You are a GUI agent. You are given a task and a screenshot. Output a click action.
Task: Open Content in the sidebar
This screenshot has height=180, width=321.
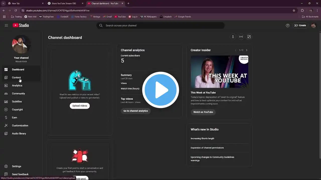pyautogui.click(x=21, y=77)
